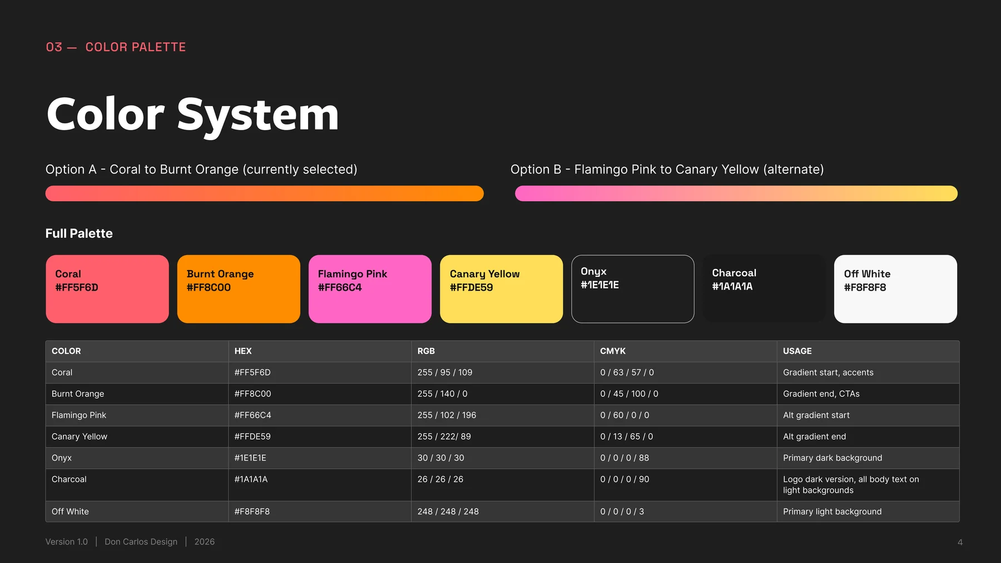Select the Charcoal name cell in table
The height and width of the screenshot is (563, 1001).
[x=137, y=485]
